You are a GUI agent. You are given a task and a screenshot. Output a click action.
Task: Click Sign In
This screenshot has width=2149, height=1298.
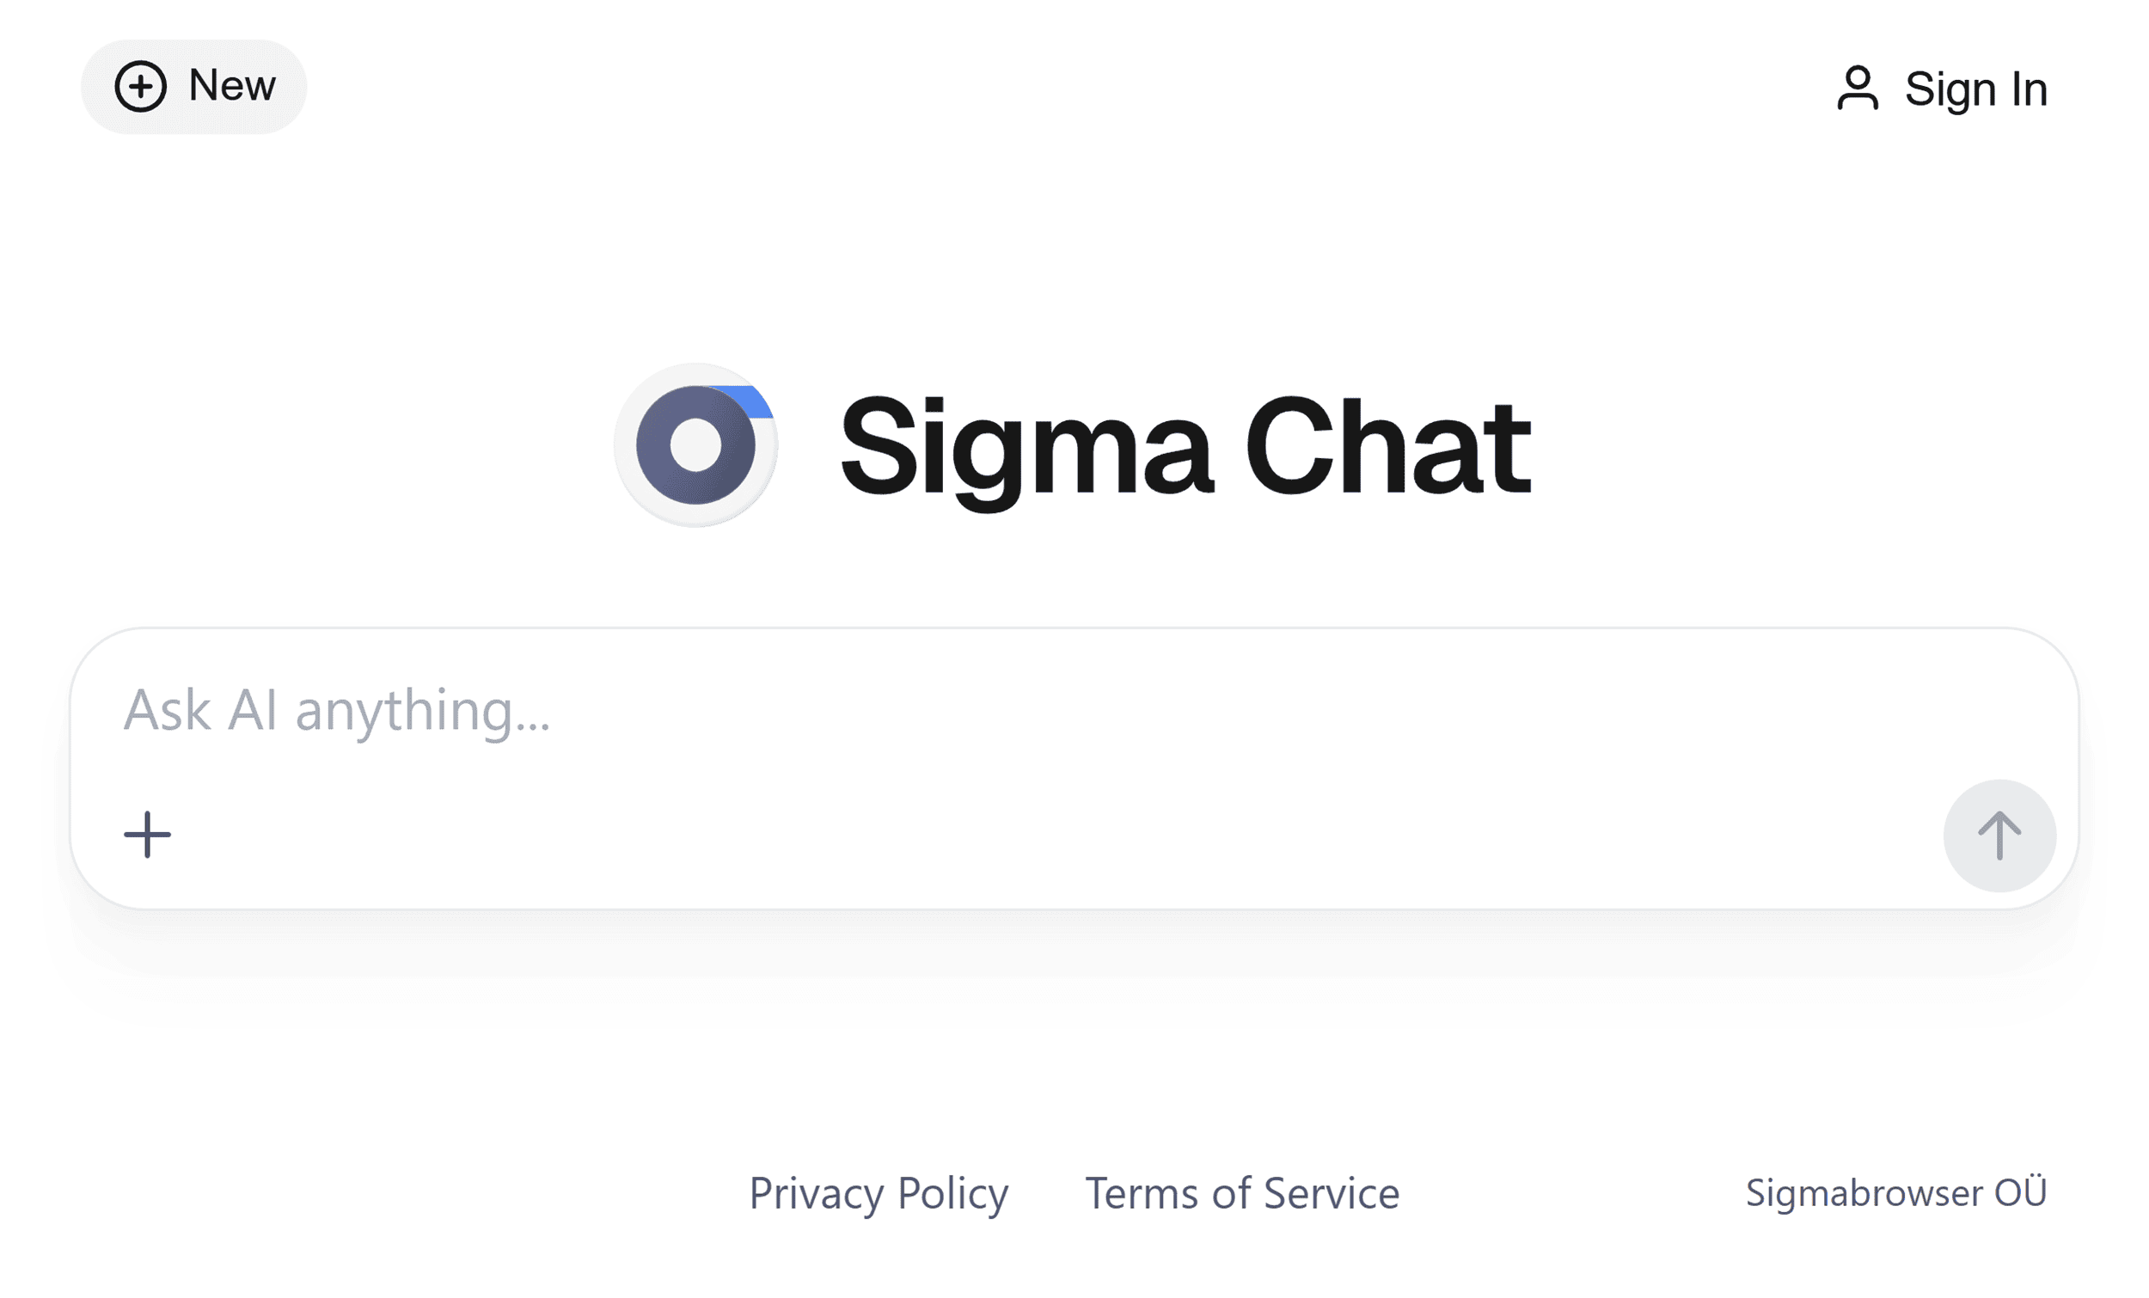tap(1976, 87)
